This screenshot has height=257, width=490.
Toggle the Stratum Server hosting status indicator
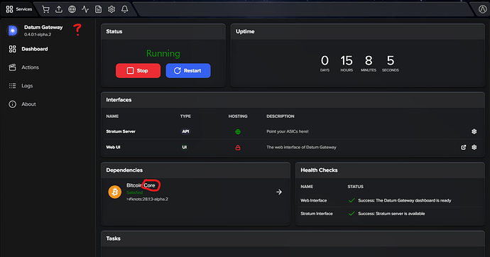[238, 132]
